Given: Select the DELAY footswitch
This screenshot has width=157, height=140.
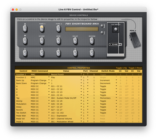Looking at the screenshot, I should point(75,41).
